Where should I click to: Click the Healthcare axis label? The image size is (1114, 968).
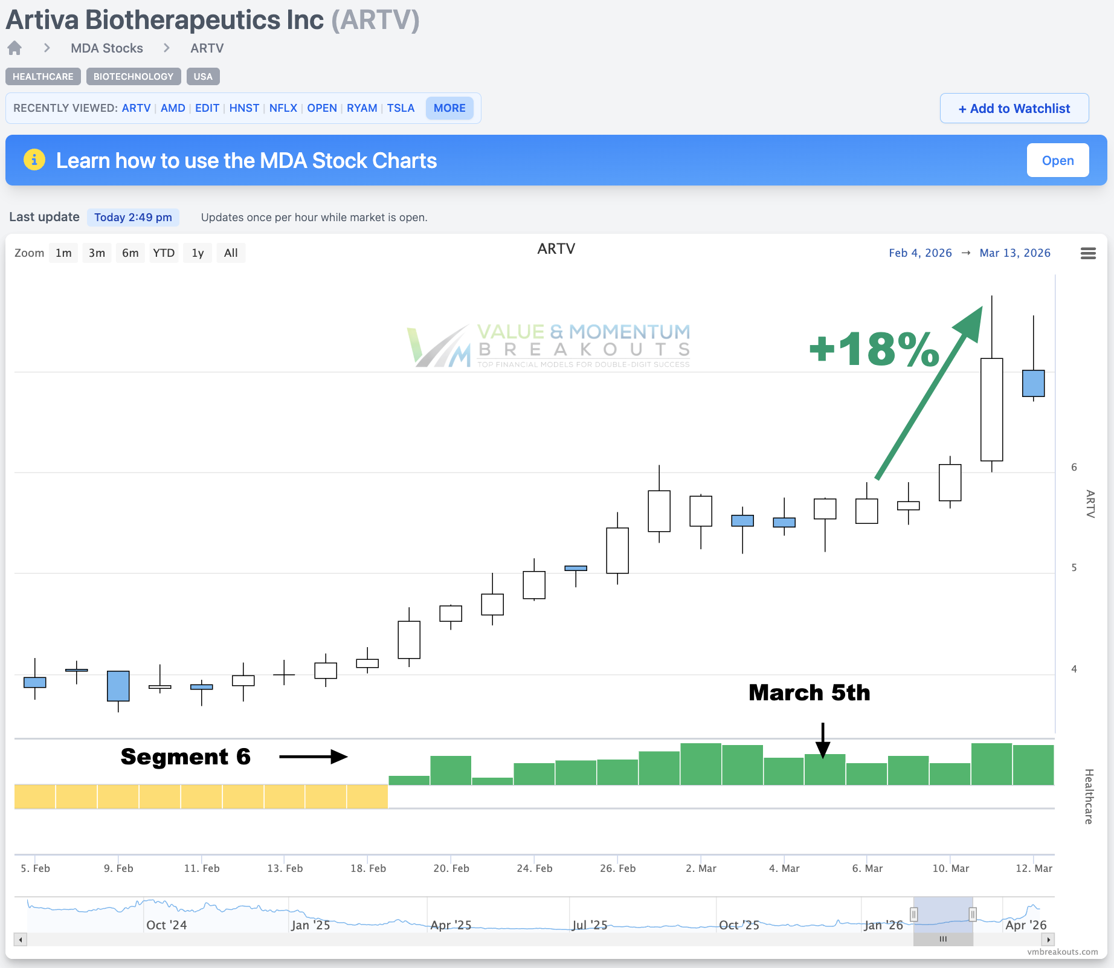tap(1089, 796)
